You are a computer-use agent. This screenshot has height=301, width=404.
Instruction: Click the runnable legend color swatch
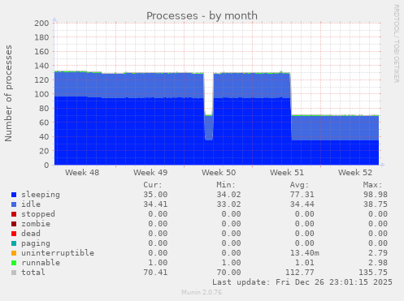(x=14, y=263)
